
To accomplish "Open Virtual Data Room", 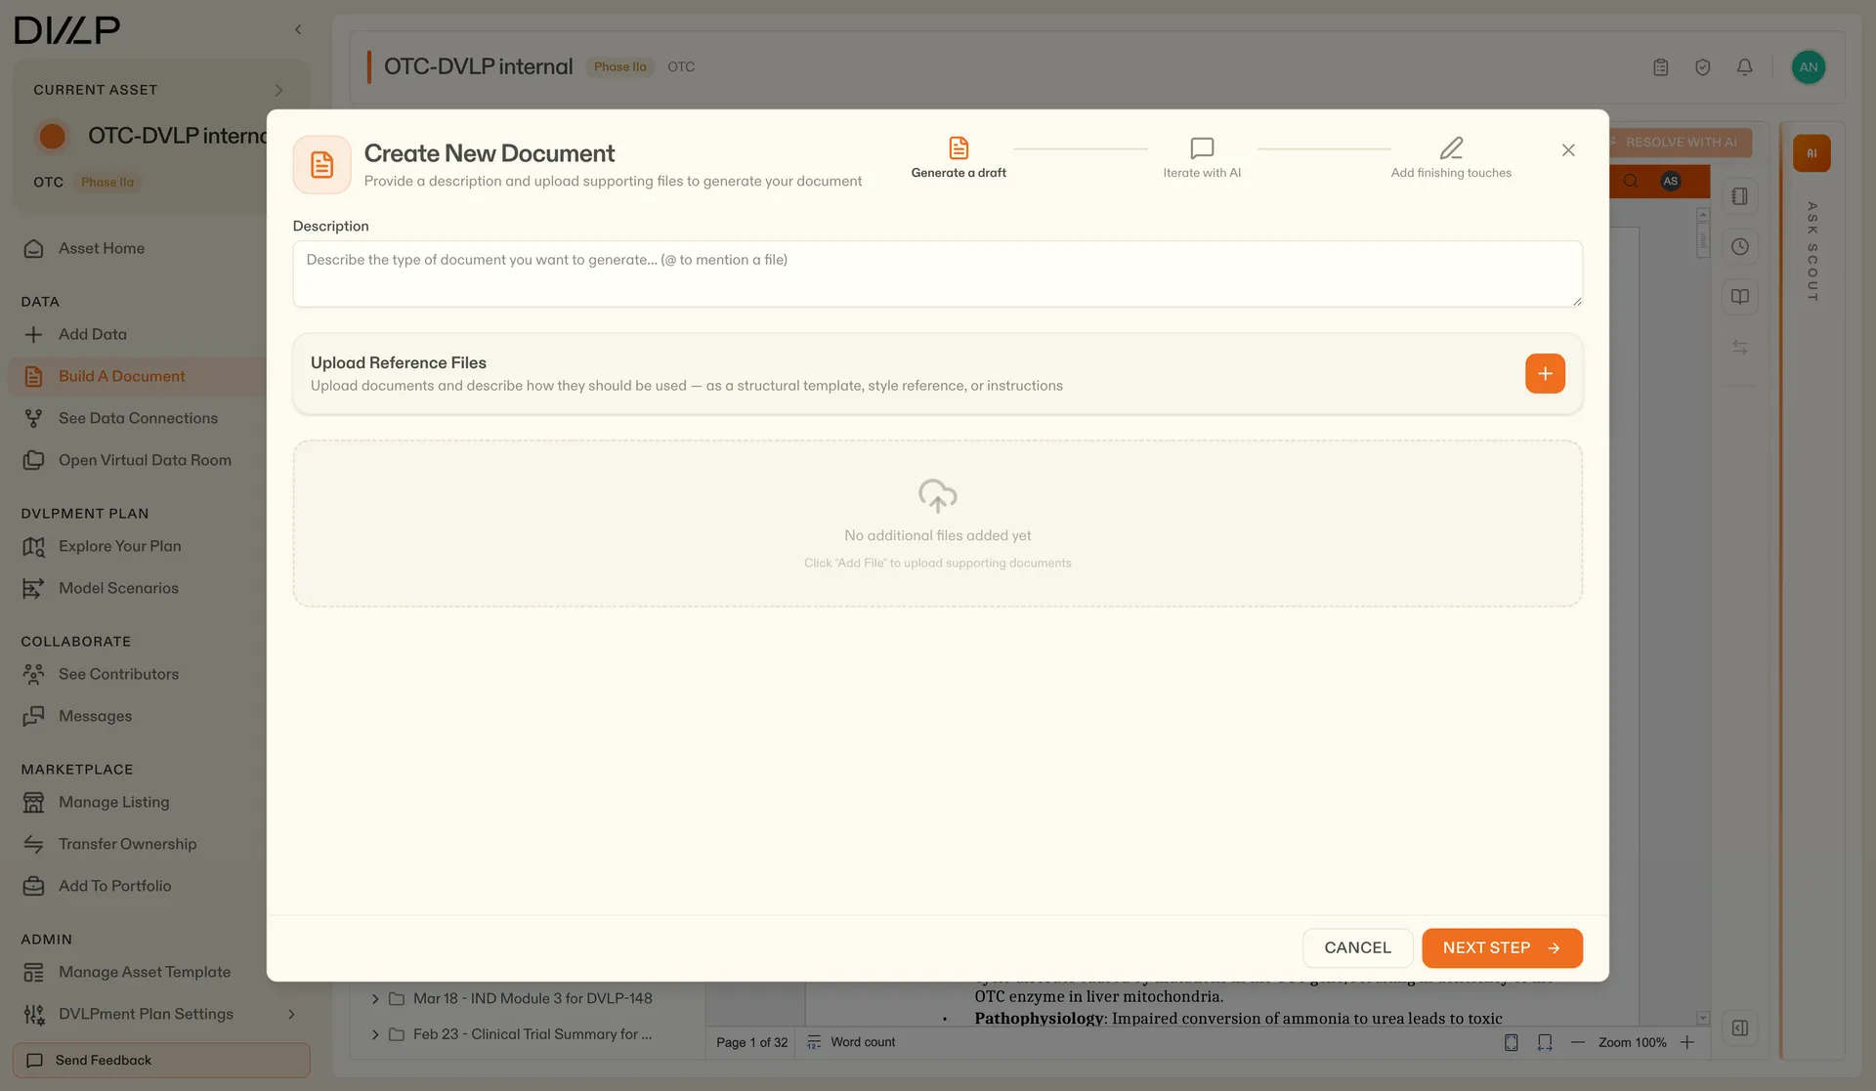I will tap(145, 460).
